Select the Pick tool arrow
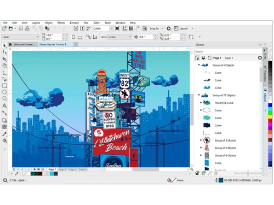This screenshot has width=274, height=205. pos(4,45)
